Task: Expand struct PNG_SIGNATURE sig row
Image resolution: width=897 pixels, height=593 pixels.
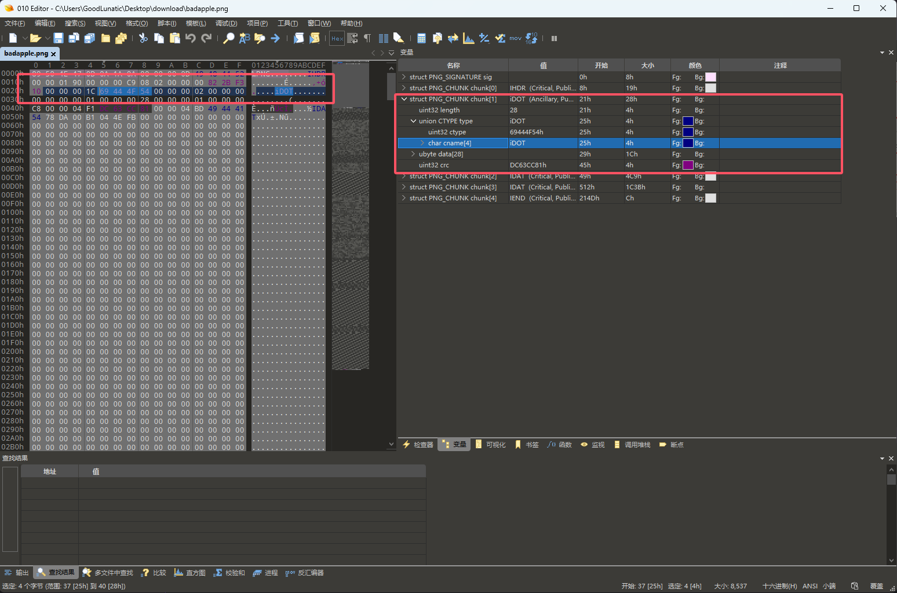Action: pyautogui.click(x=404, y=77)
